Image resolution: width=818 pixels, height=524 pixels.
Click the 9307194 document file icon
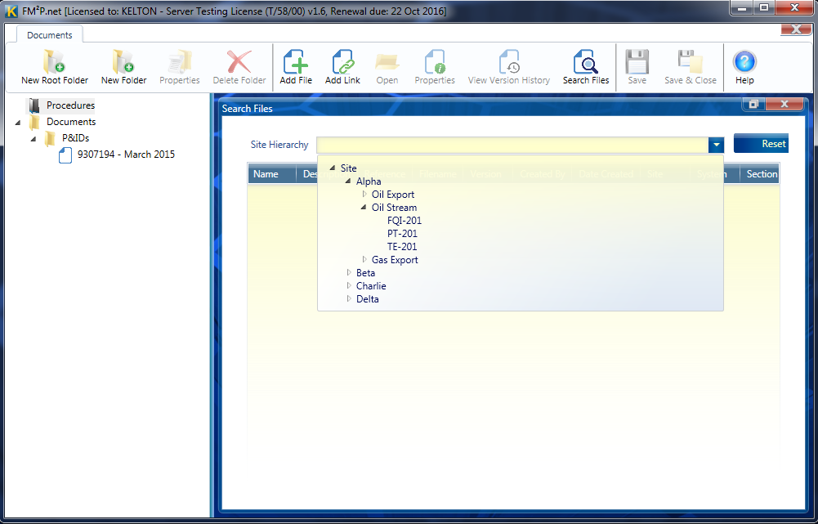[65, 155]
